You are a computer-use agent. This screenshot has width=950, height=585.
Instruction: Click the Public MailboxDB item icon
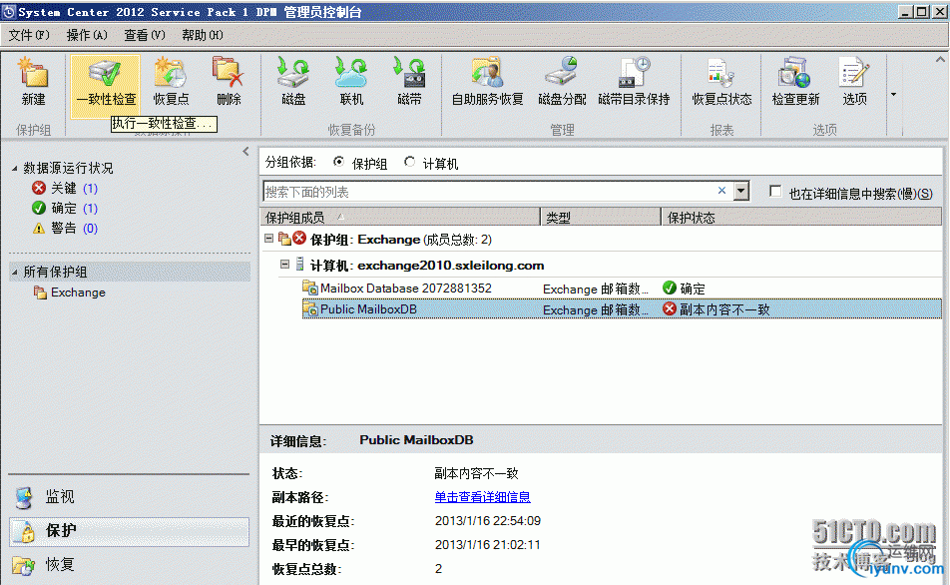(310, 309)
